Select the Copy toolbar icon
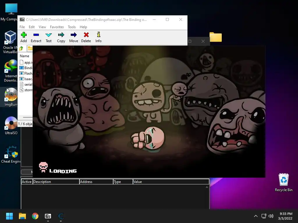This screenshot has height=223, width=298. (x=61, y=37)
